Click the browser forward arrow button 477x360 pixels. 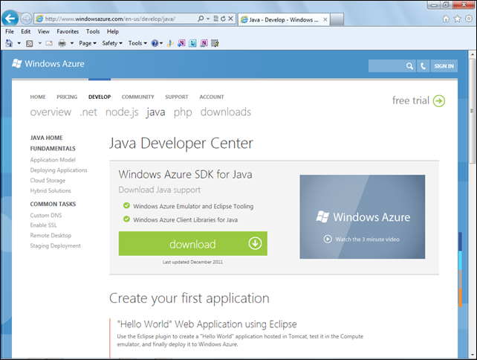click(x=27, y=19)
